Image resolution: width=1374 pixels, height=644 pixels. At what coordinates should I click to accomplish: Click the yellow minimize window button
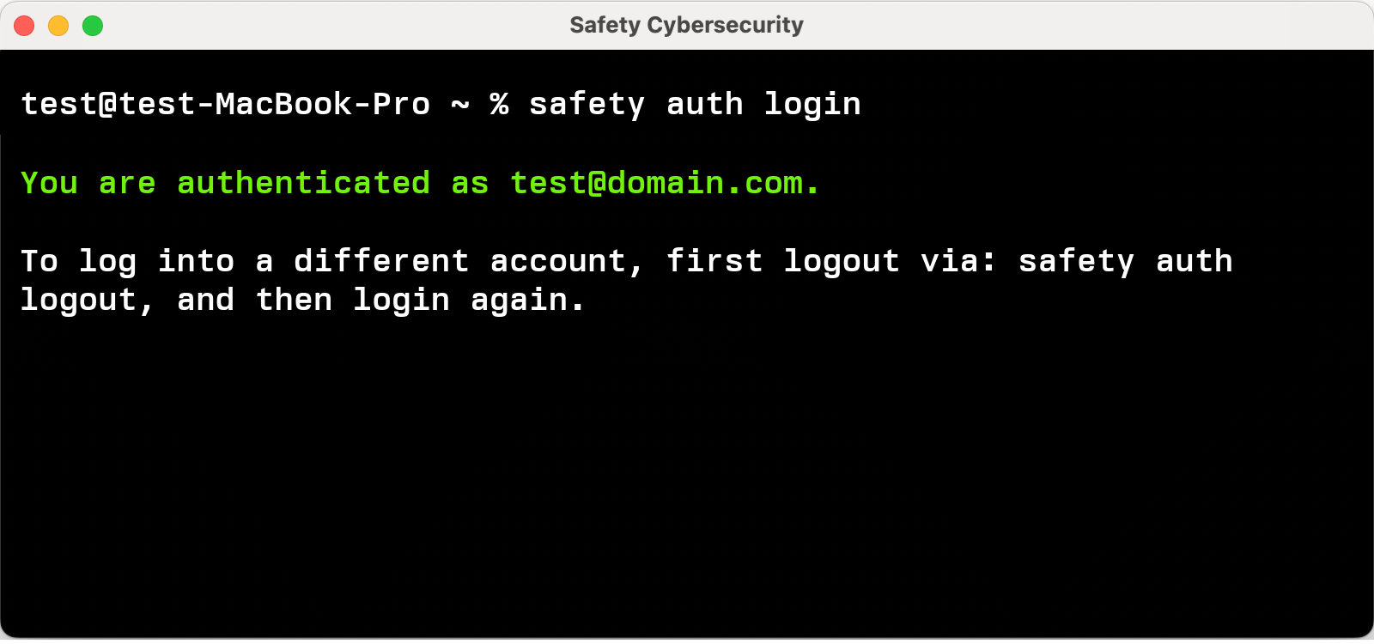[x=58, y=26]
